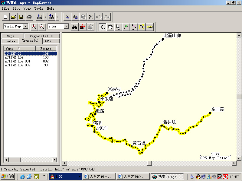Click the Zoom In magnifier button

(34, 27)
